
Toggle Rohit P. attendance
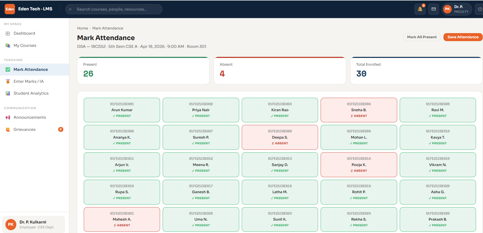(x=359, y=192)
